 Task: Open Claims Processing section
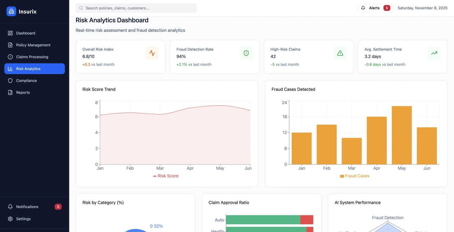click(32, 57)
